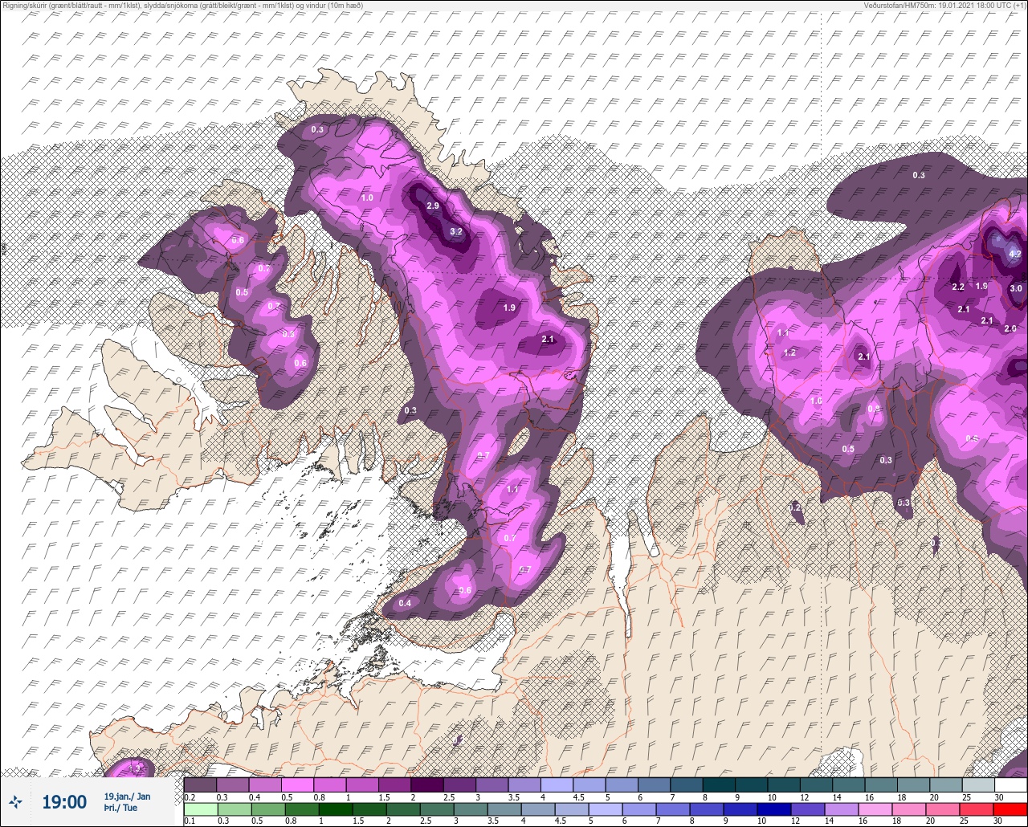Screen dimensions: 1028x827
Task: Select lower legend pale green swatch starting at 0.1
Action: tap(200, 809)
